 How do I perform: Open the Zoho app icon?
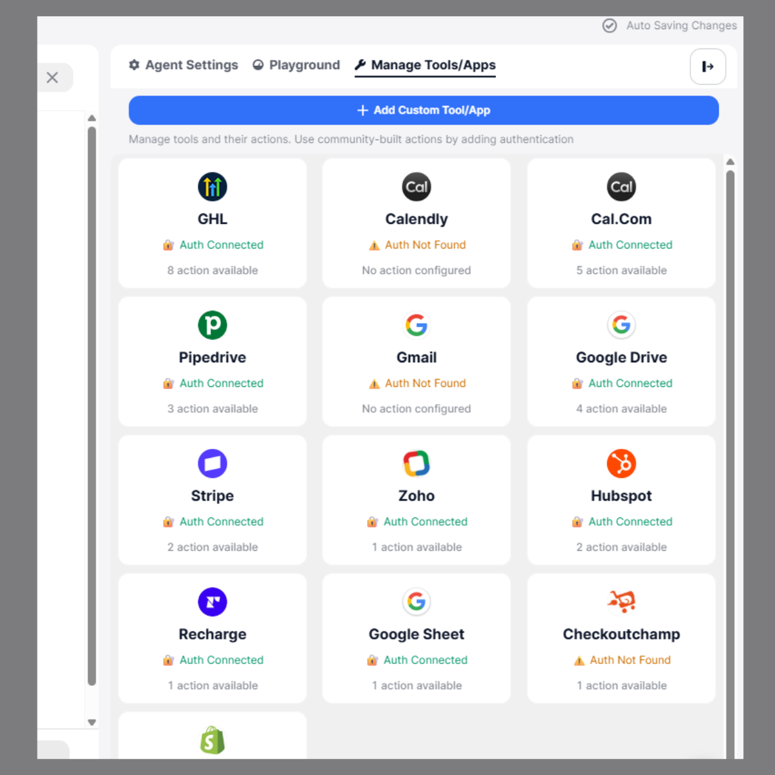[x=417, y=463]
